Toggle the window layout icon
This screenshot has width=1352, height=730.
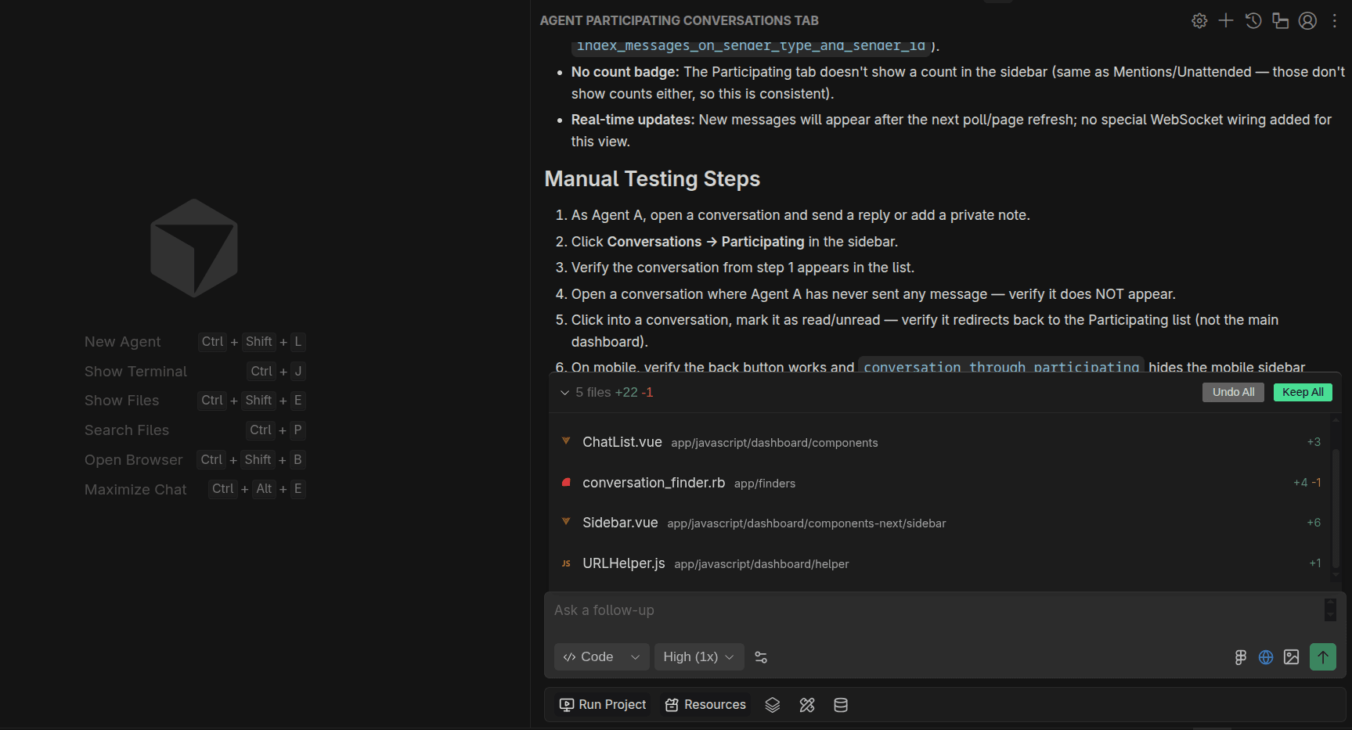[x=1281, y=21]
